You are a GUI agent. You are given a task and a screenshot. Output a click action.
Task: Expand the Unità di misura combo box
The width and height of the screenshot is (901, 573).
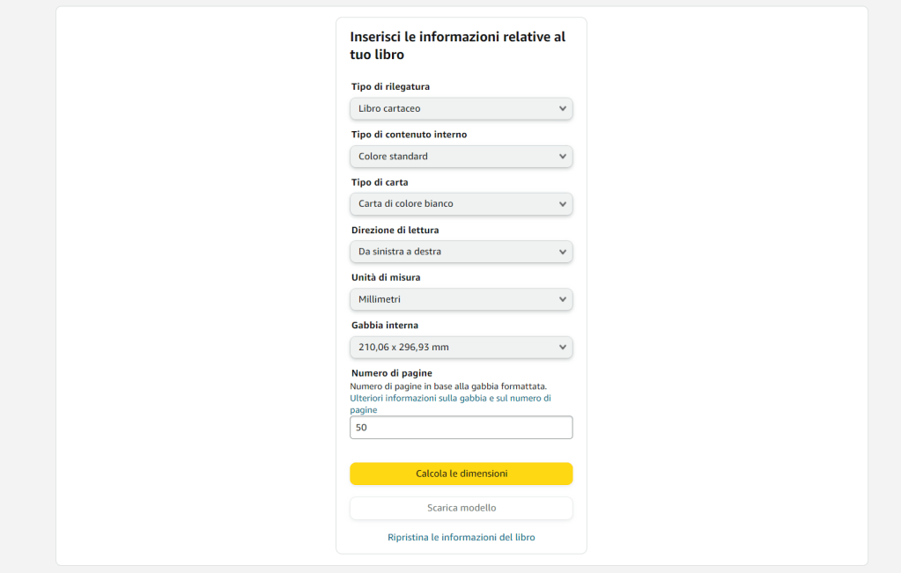[x=460, y=299]
